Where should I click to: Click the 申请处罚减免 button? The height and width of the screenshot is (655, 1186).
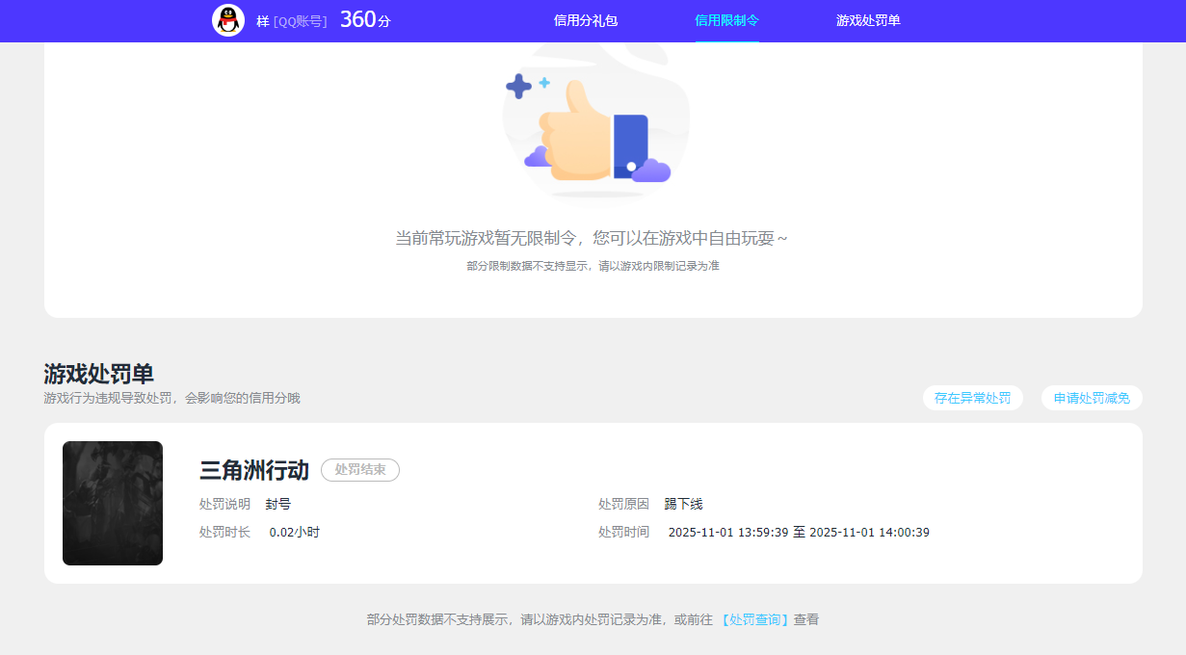click(x=1092, y=397)
